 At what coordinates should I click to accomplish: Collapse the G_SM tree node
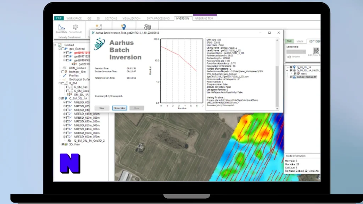click(x=60, y=83)
